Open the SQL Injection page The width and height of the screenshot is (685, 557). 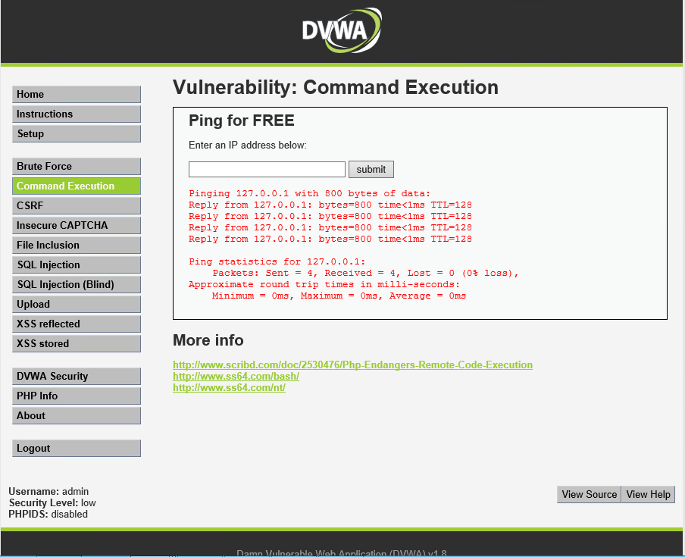click(x=77, y=264)
